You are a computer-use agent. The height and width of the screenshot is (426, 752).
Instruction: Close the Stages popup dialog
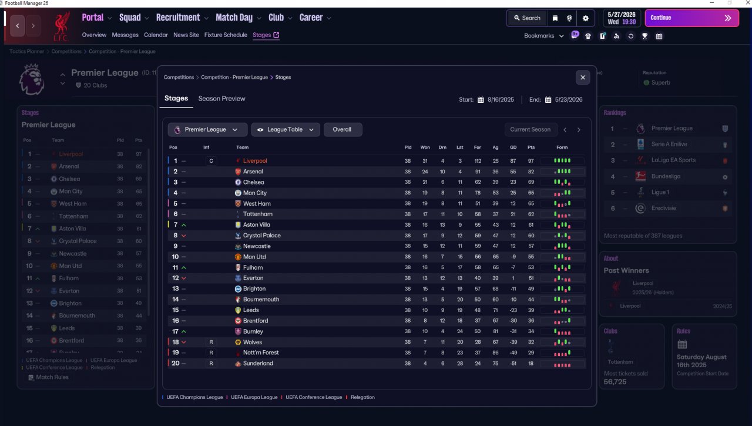point(583,77)
